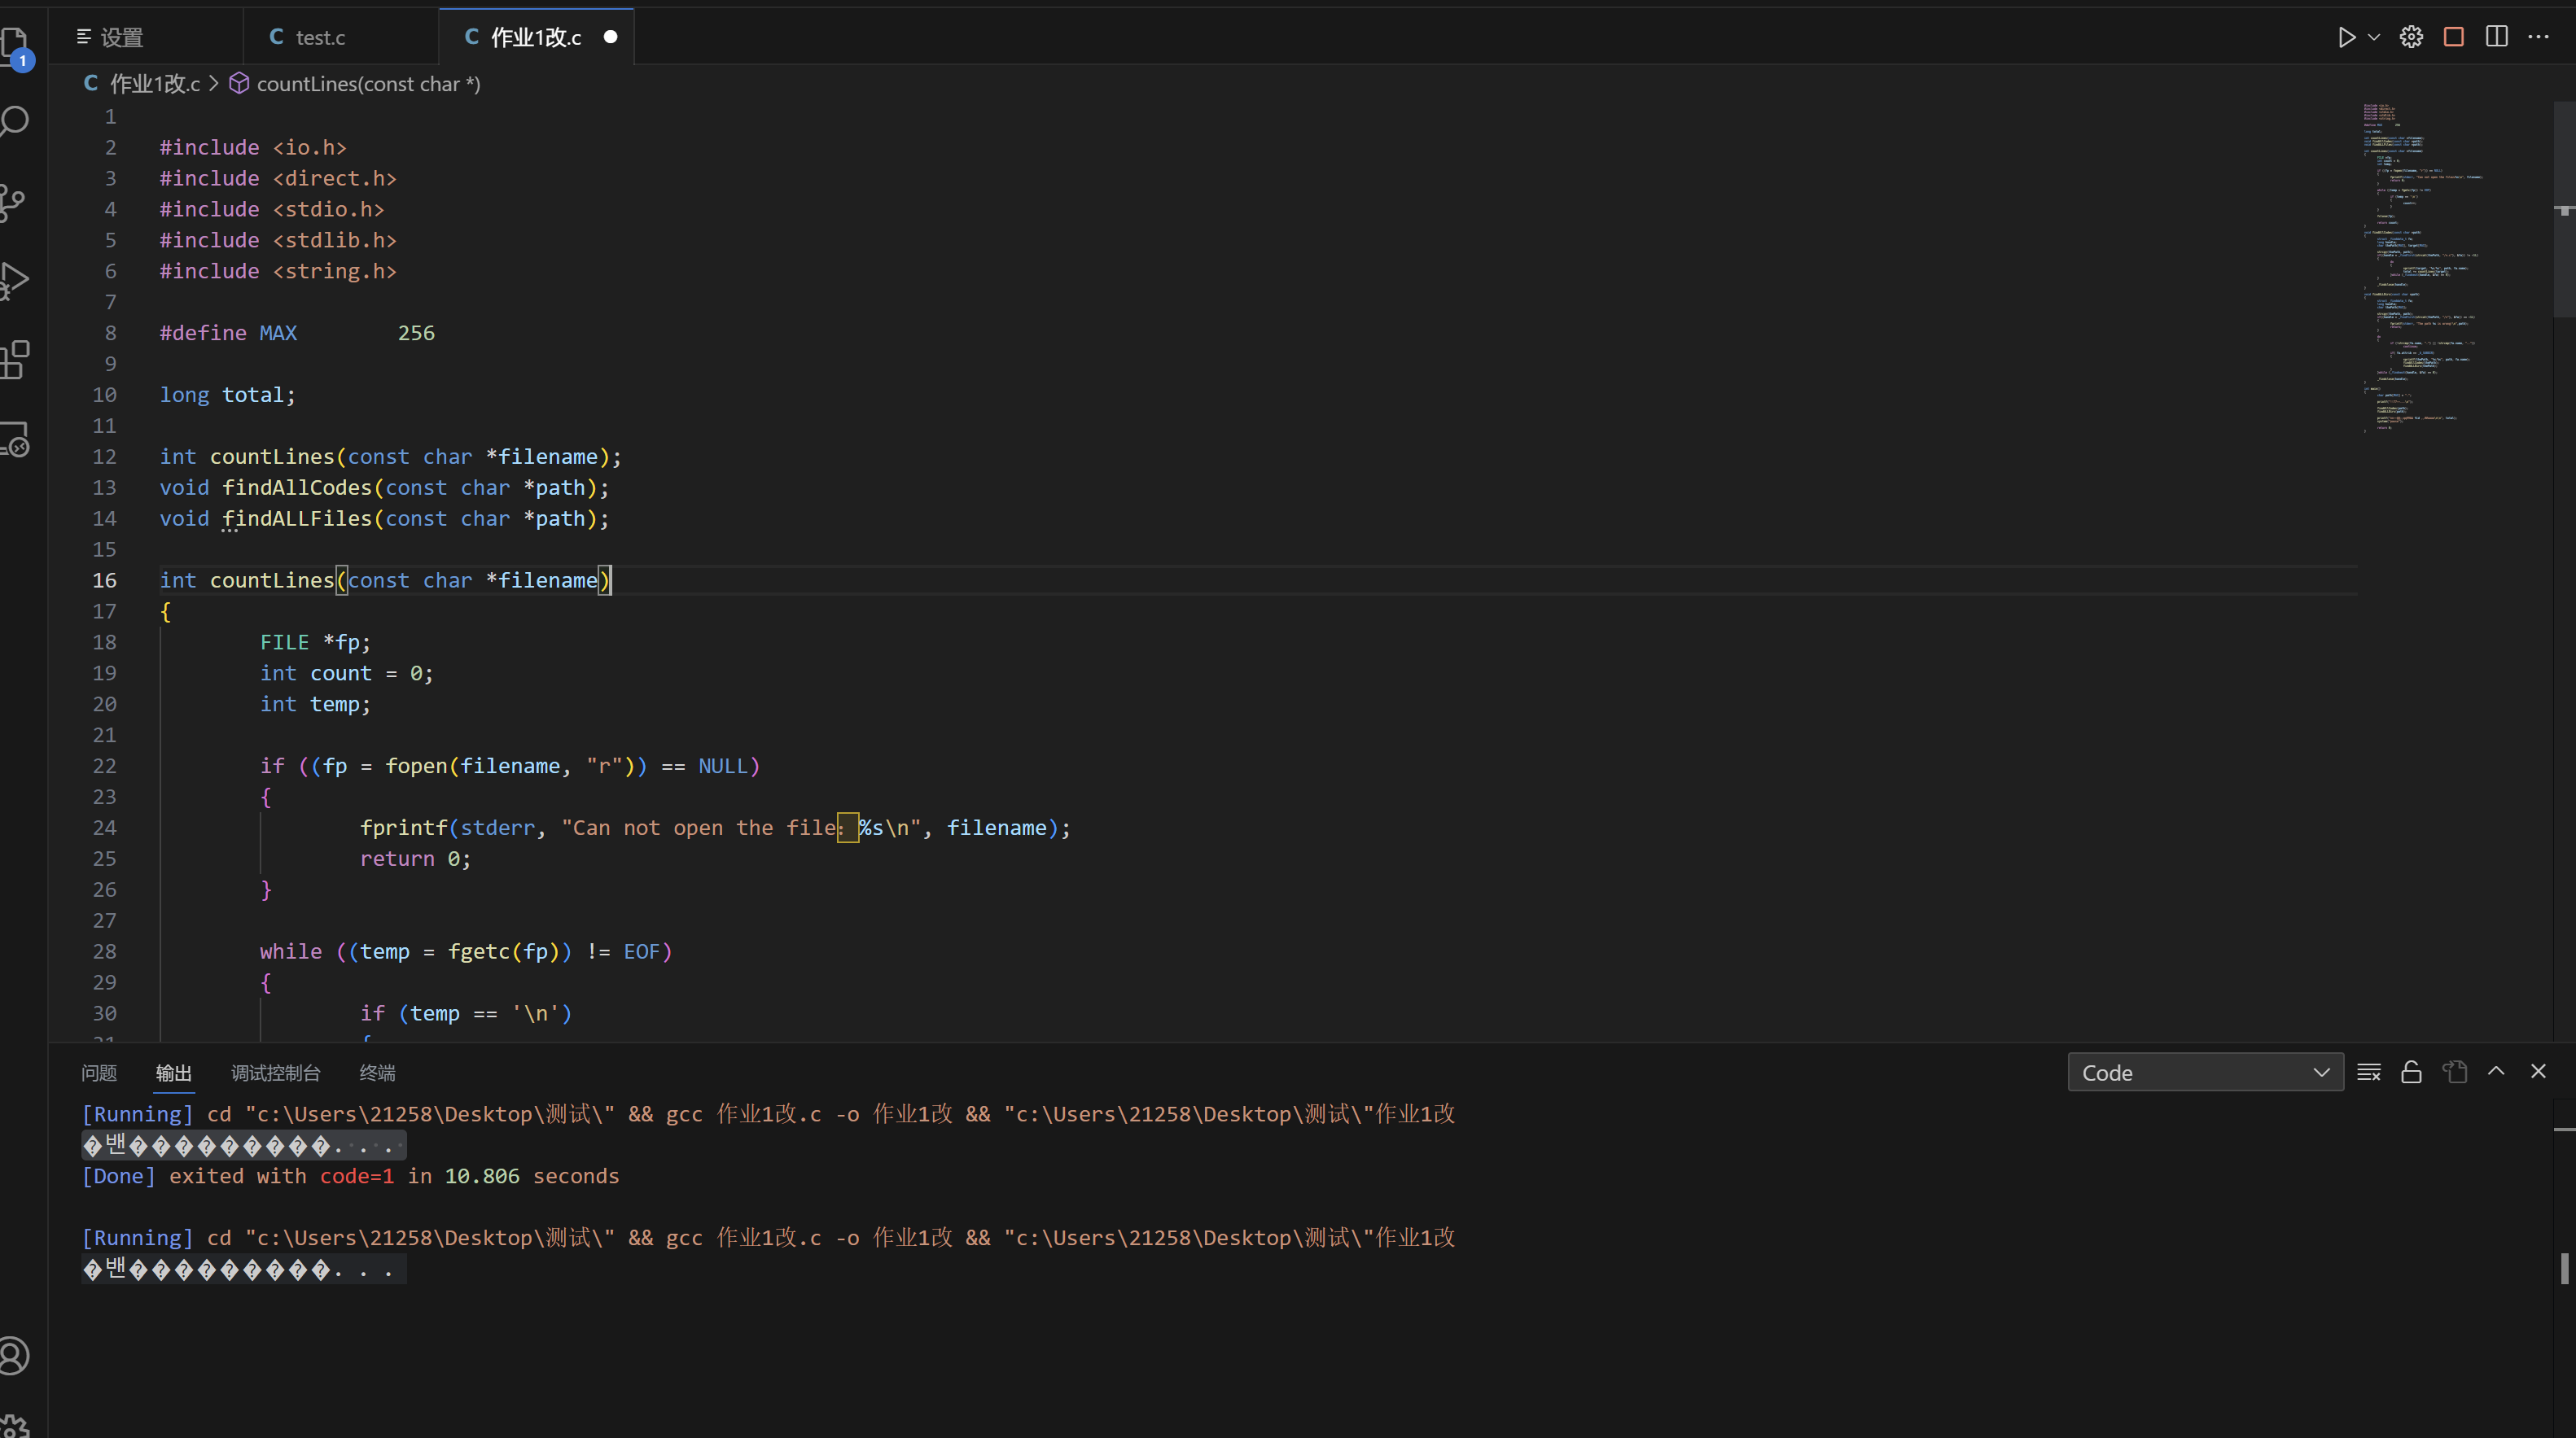The image size is (2576, 1438).
Task: Open the Run and Debug view
Action: pos(14,281)
